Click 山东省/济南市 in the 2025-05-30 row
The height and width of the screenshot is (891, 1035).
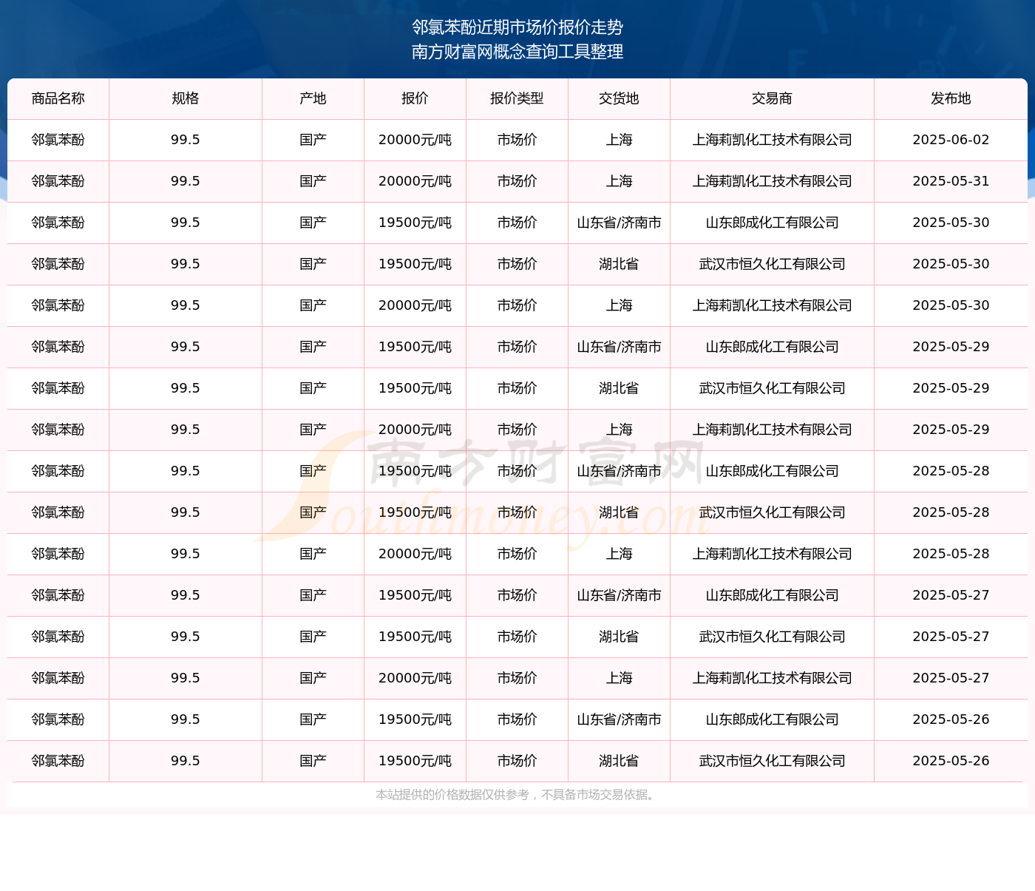[x=620, y=223]
